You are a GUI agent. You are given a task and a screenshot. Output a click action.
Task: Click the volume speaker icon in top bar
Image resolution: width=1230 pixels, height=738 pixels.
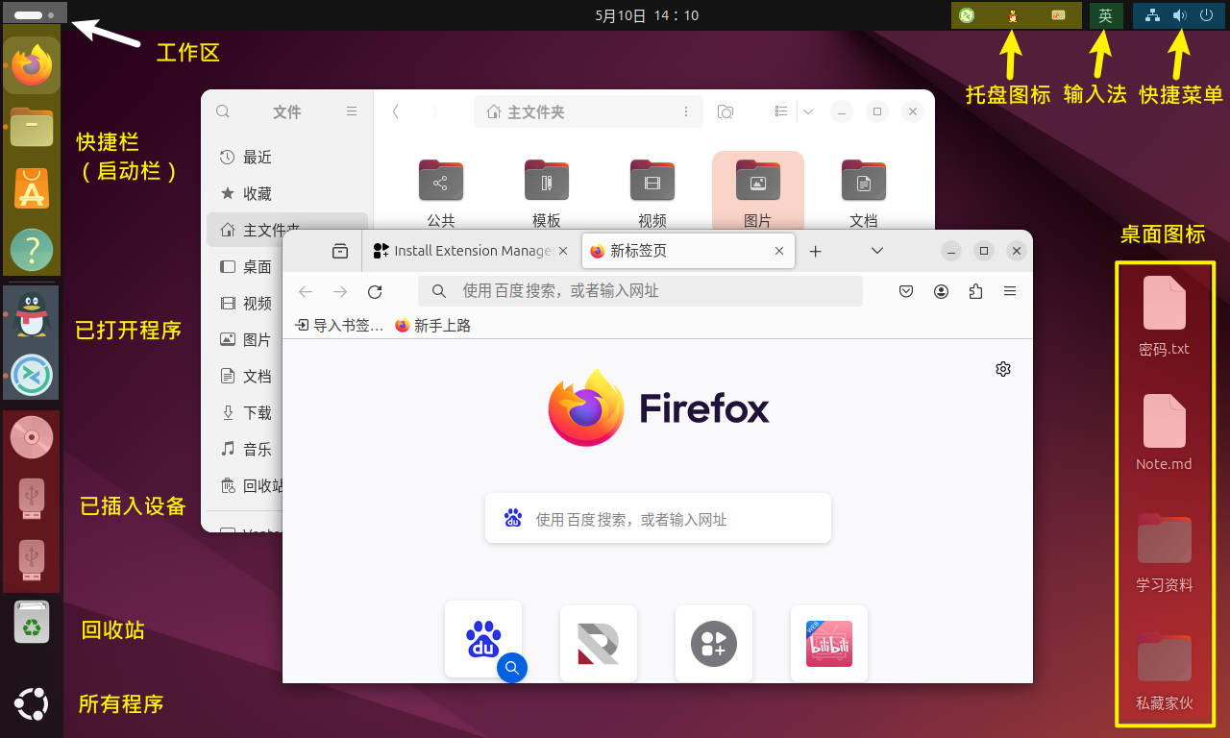point(1180,15)
